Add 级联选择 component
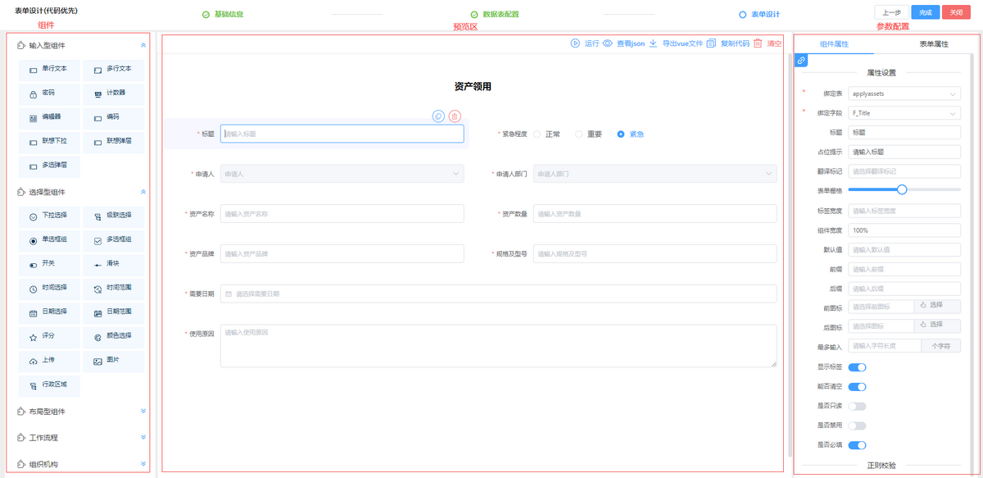Image resolution: width=983 pixels, height=478 pixels. (113, 216)
